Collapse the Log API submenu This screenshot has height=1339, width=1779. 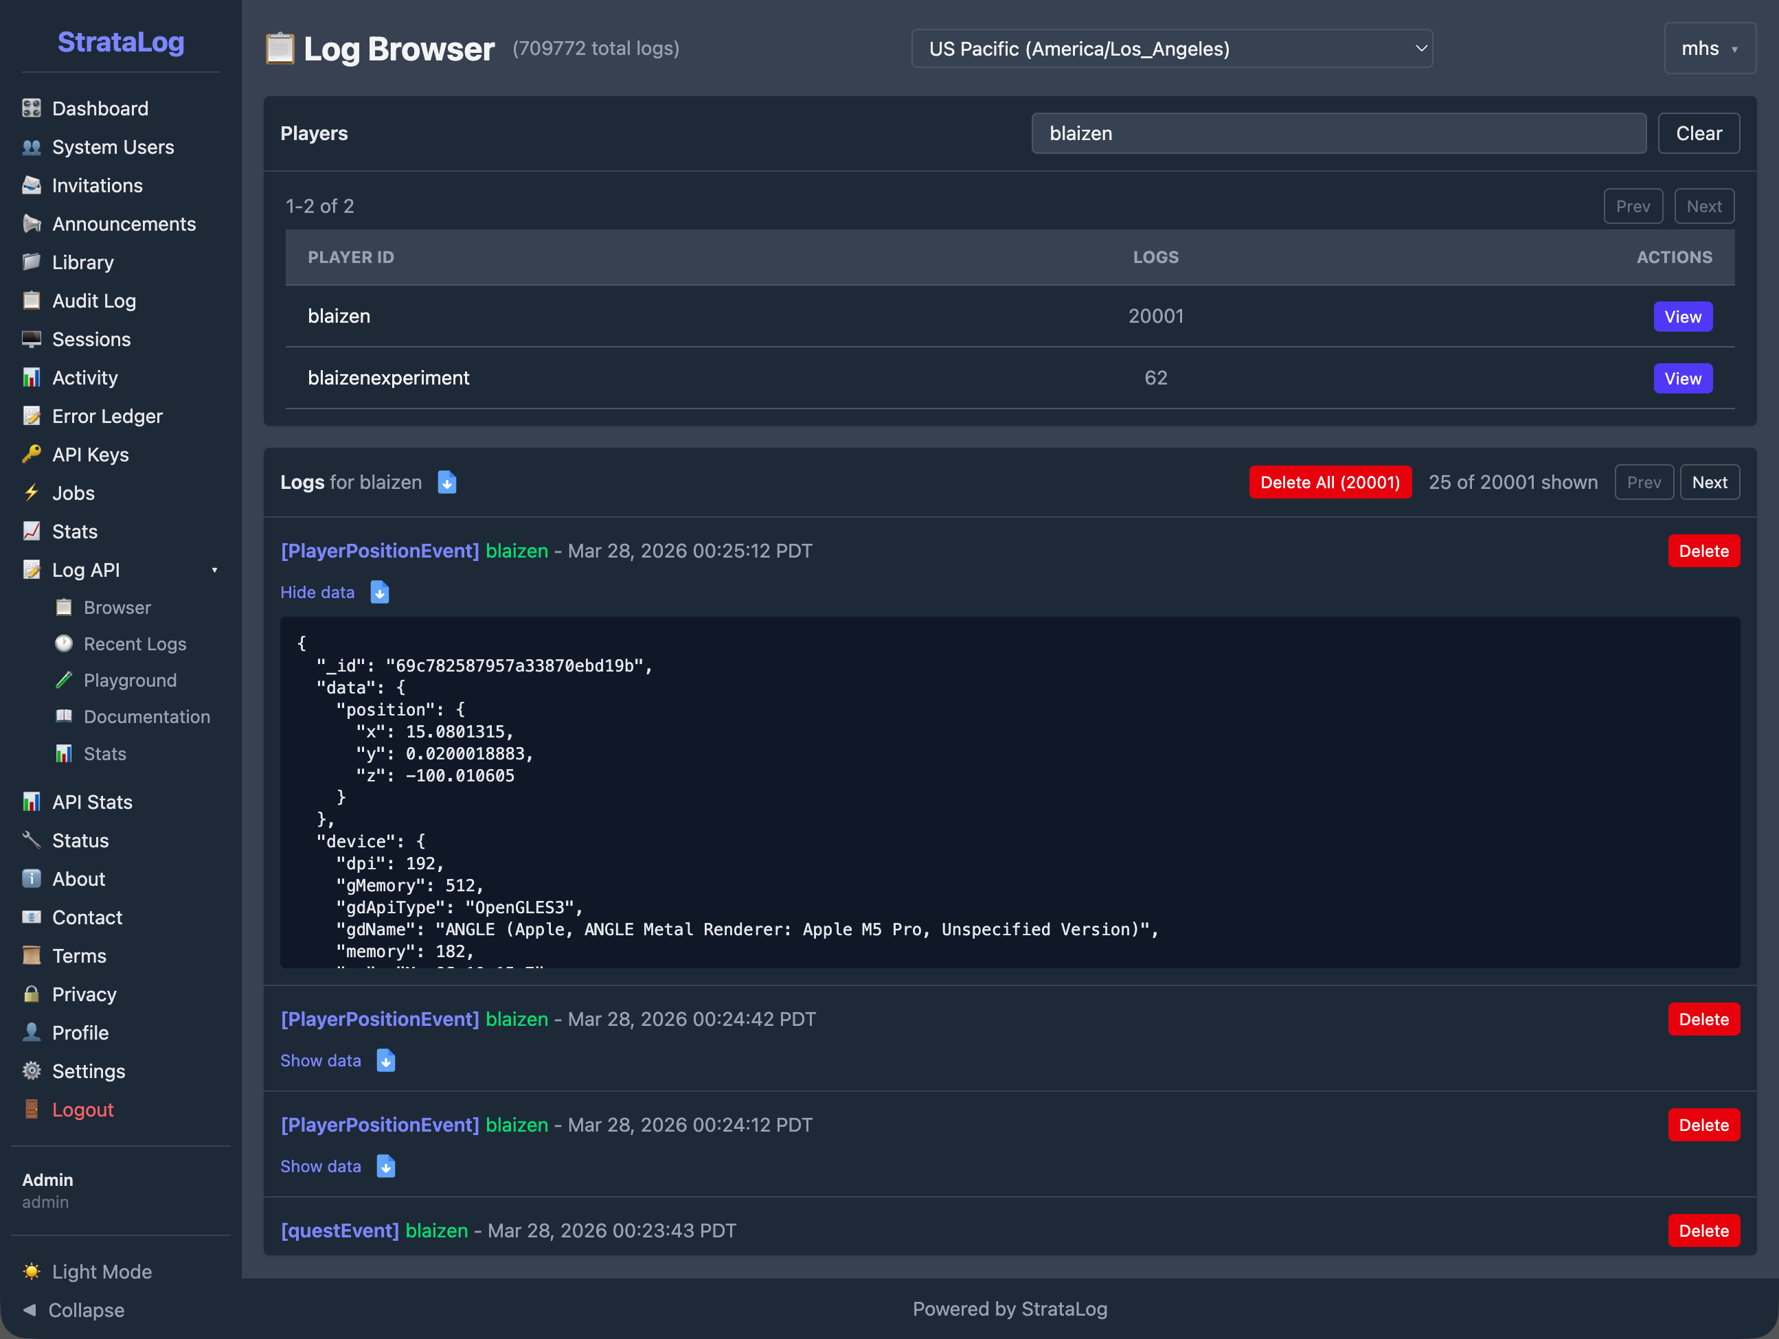coord(214,569)
